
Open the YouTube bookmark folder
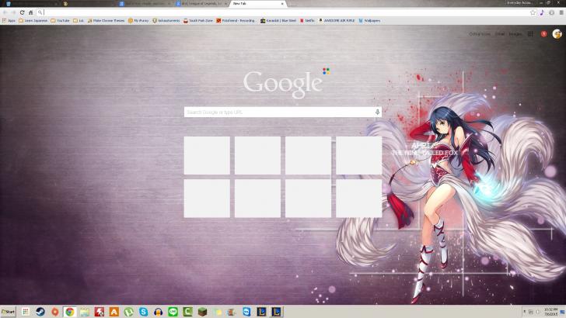(61, 21)
